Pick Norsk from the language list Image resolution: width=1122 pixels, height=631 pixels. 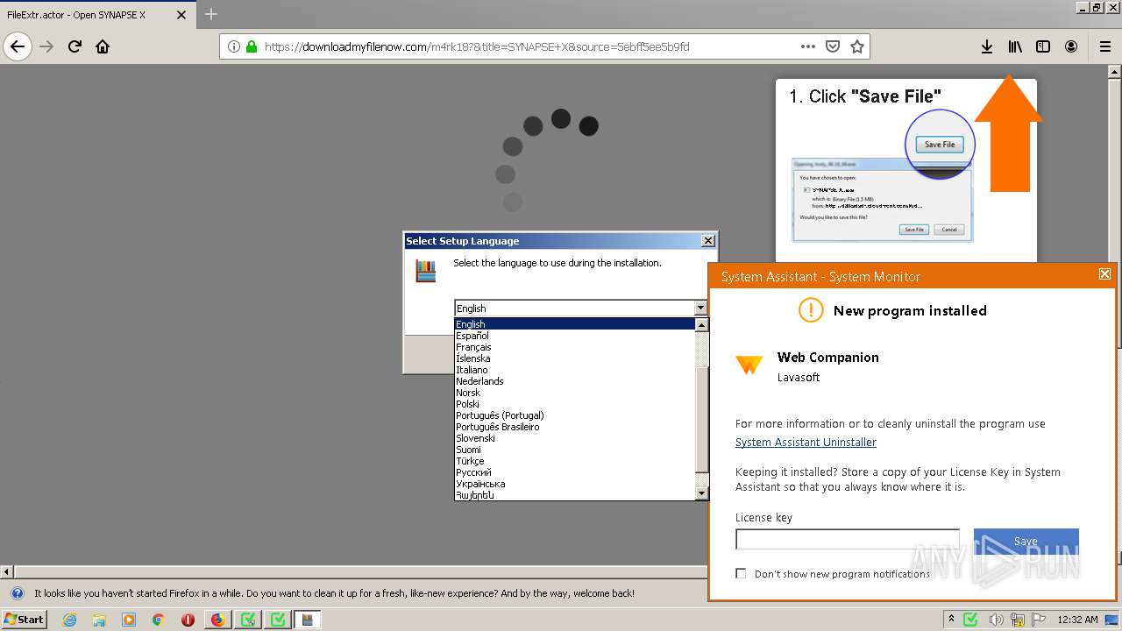(x=574, y=393)
